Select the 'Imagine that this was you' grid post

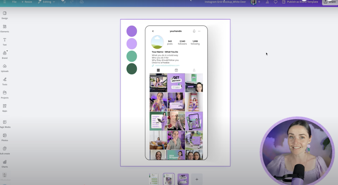pos(158,121)
